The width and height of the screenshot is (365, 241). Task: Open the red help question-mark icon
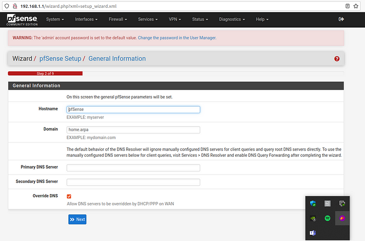coord(337,59)
